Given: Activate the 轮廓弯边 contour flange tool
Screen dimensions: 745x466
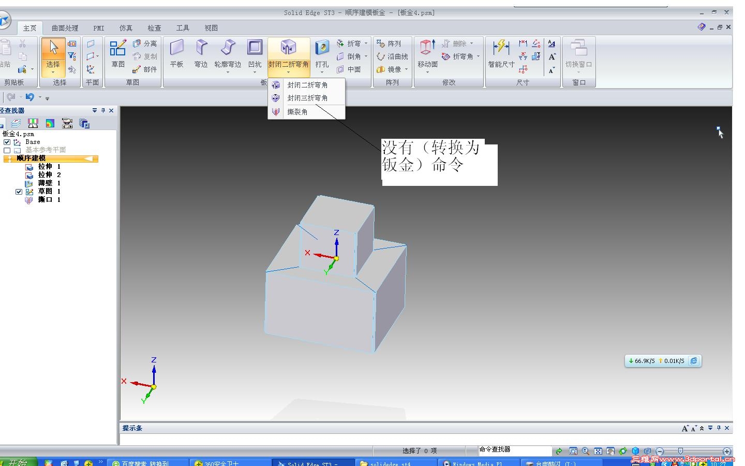Looking at the screenshot, I should pyautogui.click(x=228, y=48).
